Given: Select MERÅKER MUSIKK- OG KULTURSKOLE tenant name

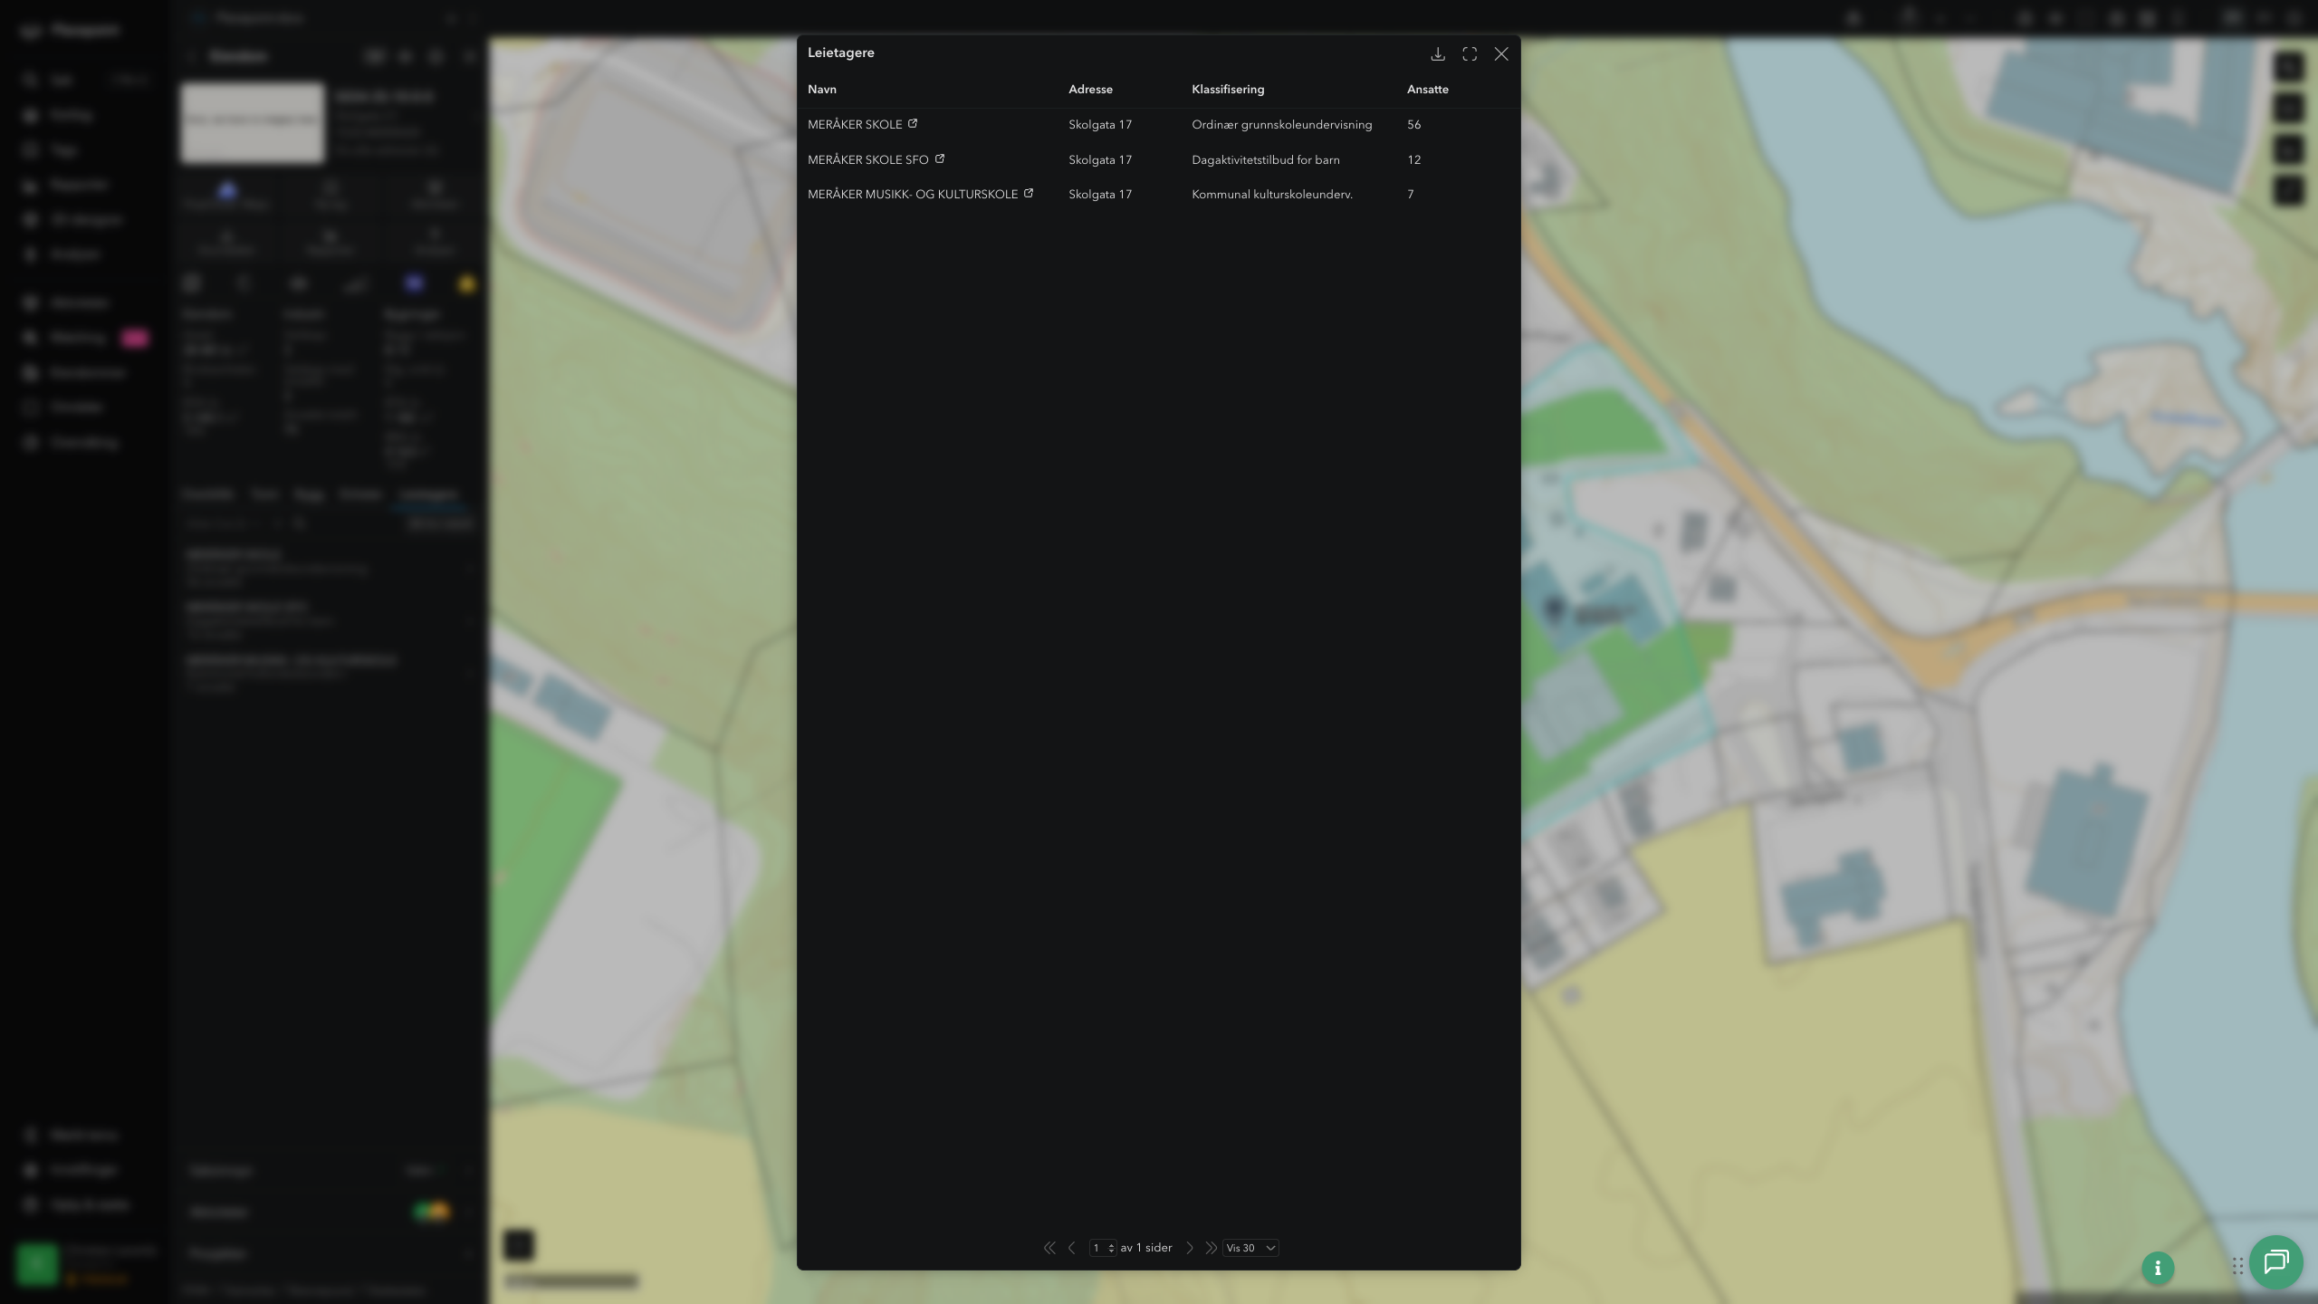Looking at the screenshot, I should coord(913,195).
